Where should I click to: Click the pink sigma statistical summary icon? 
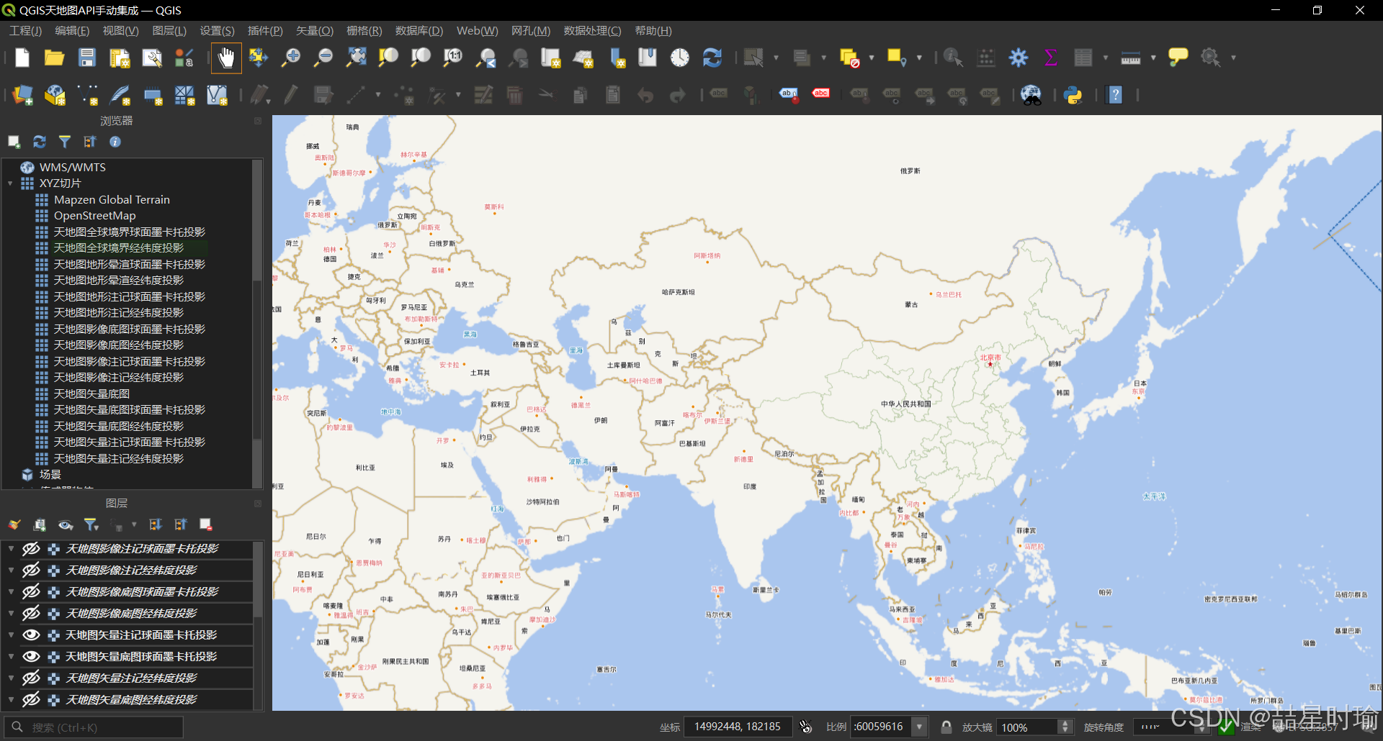click(1051, 58)
